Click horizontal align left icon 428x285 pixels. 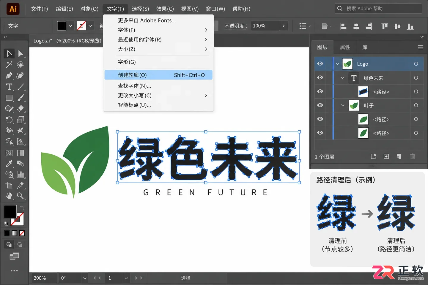(x=343, y=26)
